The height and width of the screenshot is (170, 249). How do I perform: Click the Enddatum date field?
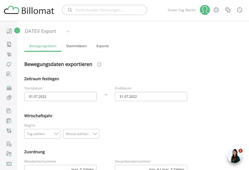151,97
